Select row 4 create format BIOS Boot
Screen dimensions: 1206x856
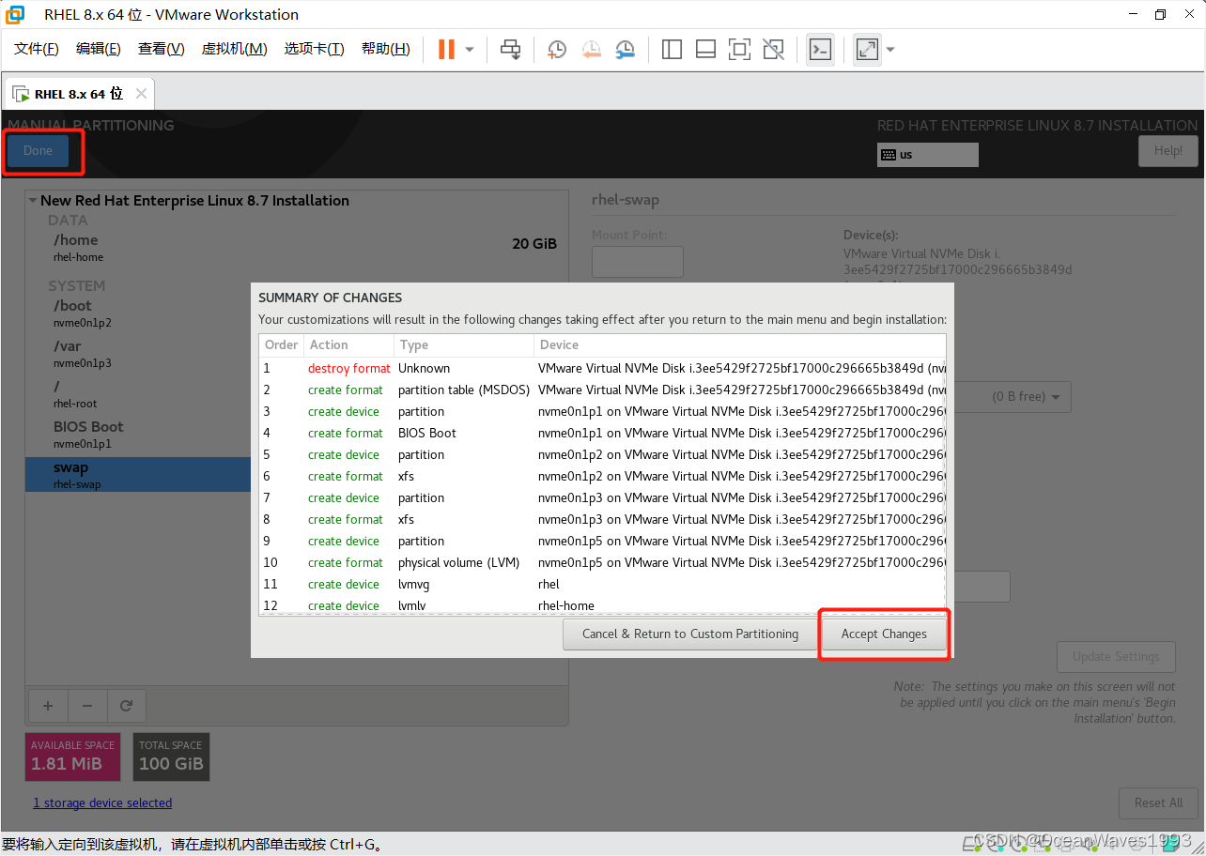(x=603, y=434)
